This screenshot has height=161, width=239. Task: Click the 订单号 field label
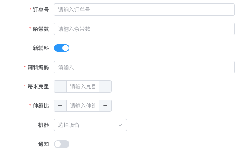pyautogui.click(x=41, y=10)
